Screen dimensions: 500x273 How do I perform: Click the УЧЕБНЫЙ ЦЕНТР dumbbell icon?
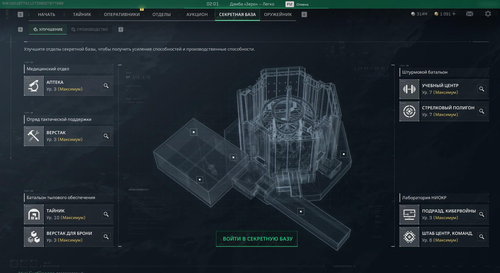tap(409, 89)
